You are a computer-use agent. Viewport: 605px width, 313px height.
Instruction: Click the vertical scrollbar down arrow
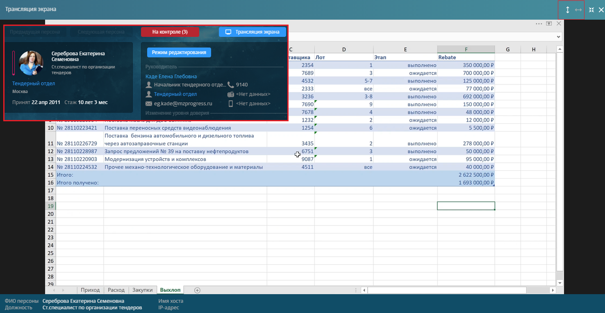click(560, 283)
